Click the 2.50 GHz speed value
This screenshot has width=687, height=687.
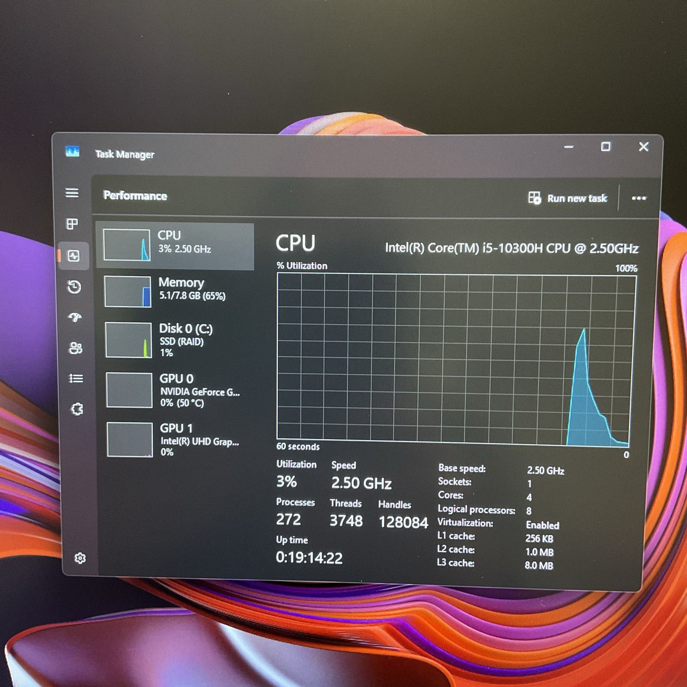(362, 483)
